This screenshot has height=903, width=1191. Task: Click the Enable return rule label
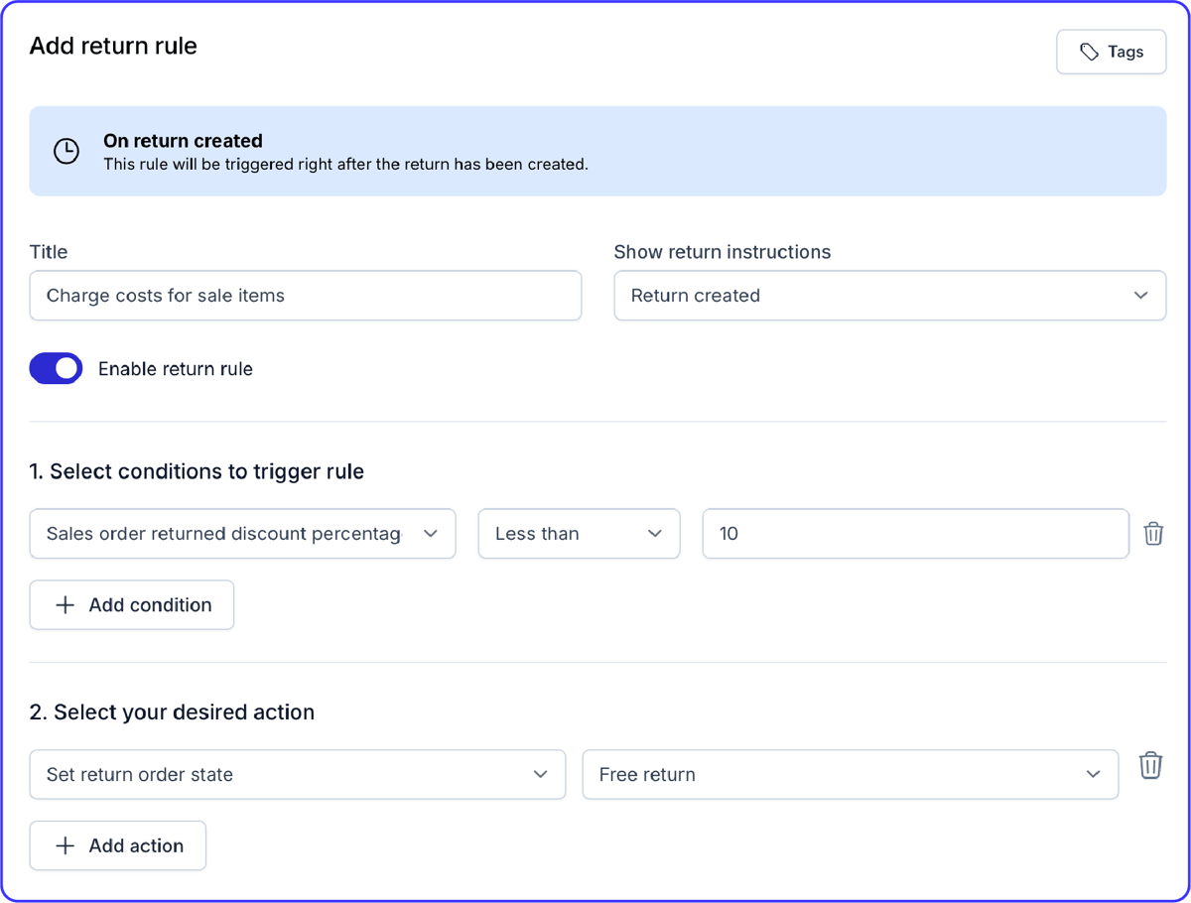tap(176, 368)
